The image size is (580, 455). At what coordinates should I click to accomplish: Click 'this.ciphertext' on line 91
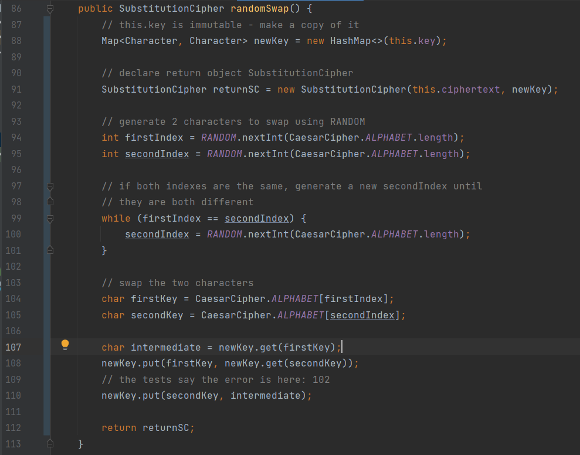[x=456, y=90]
